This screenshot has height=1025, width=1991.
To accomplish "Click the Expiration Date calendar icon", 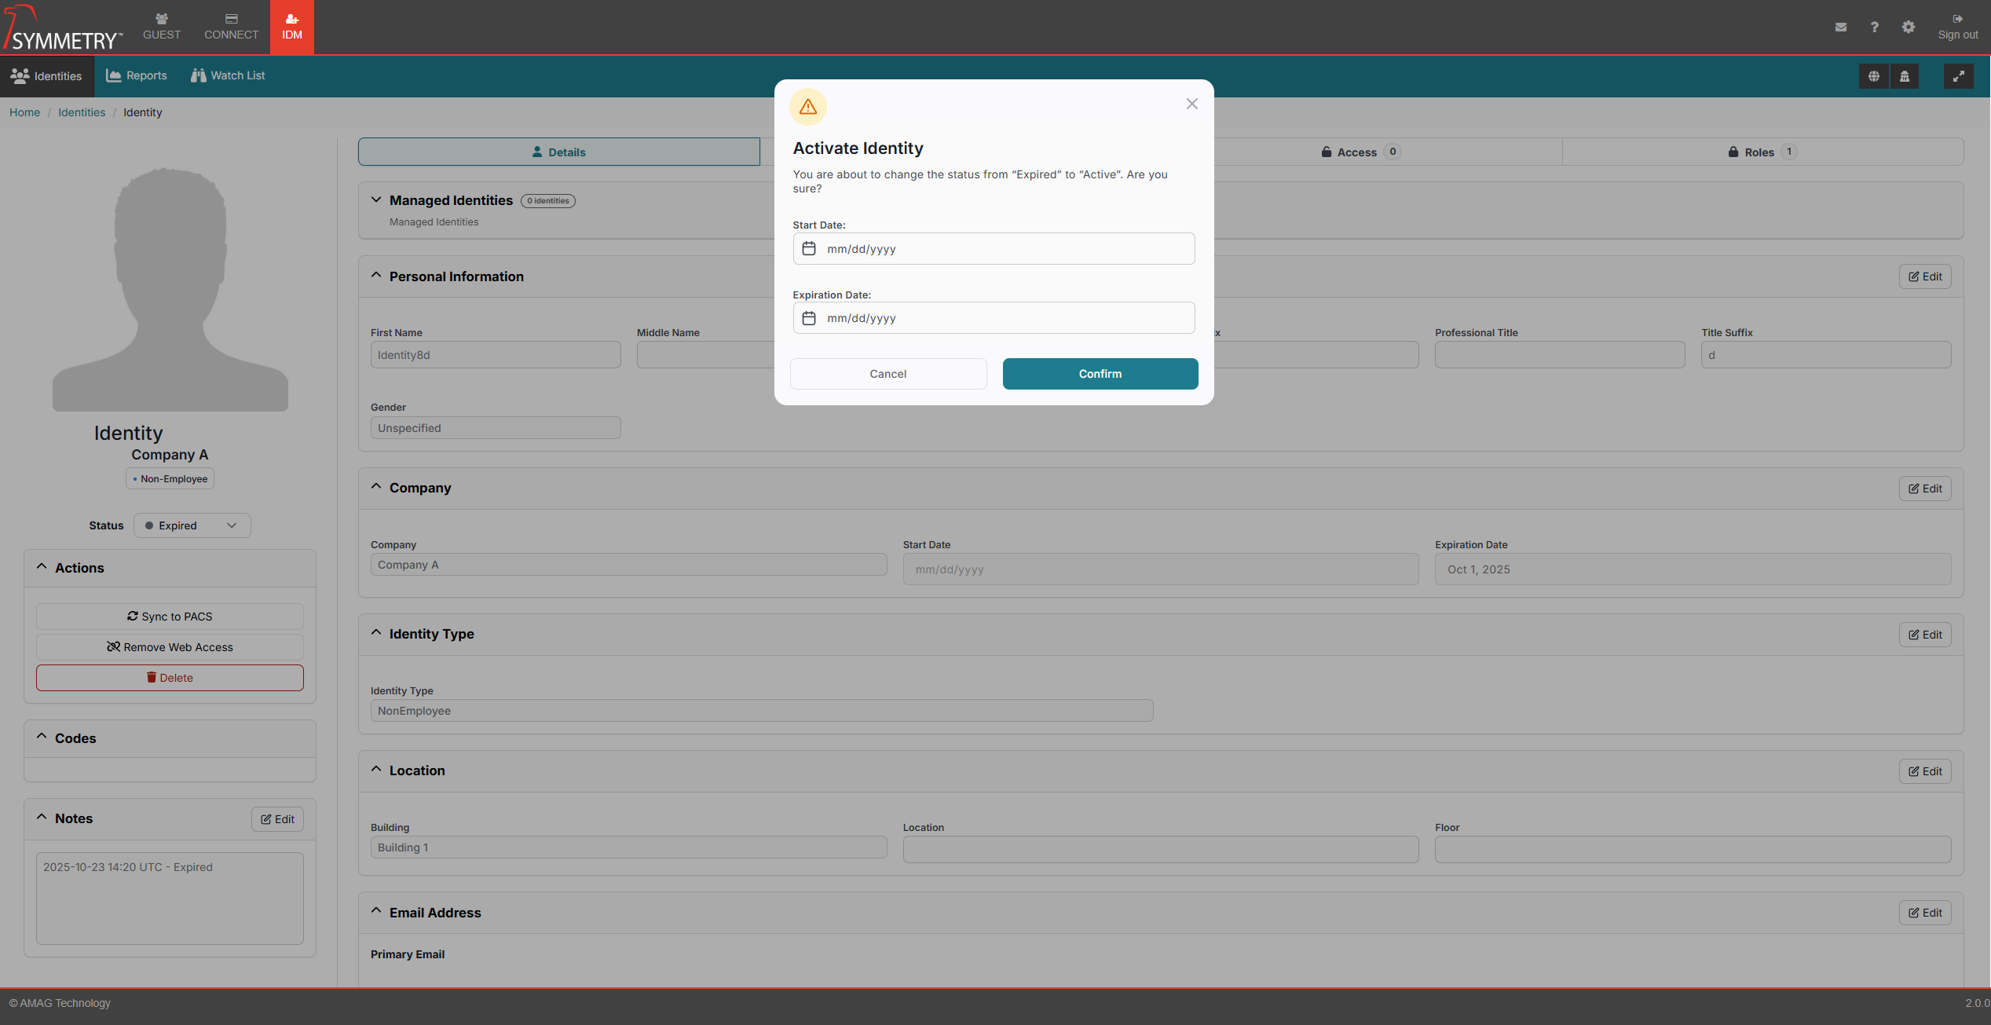I will 809,318.
